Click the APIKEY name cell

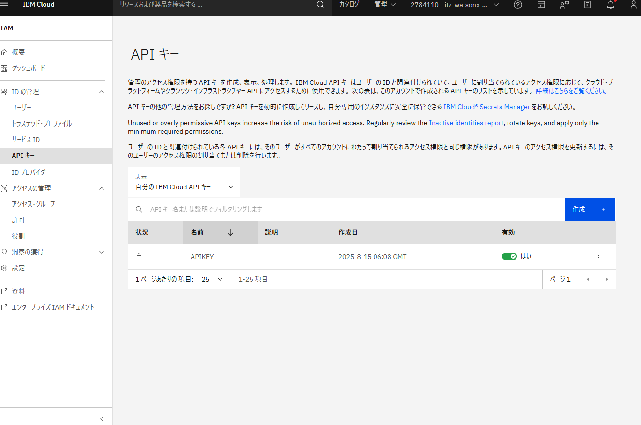tap(202, 257)
